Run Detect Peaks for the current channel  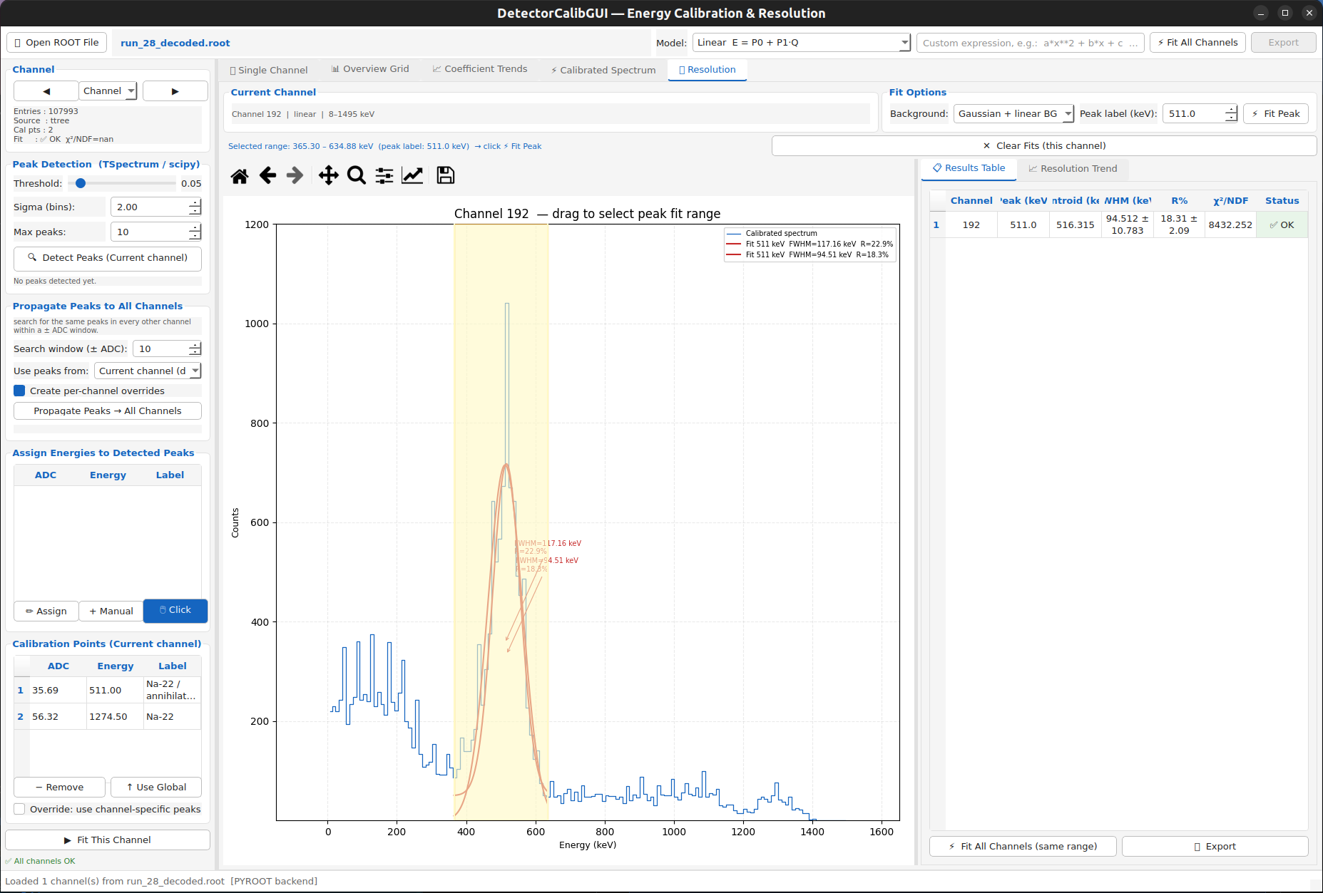[x=107, y=257]
